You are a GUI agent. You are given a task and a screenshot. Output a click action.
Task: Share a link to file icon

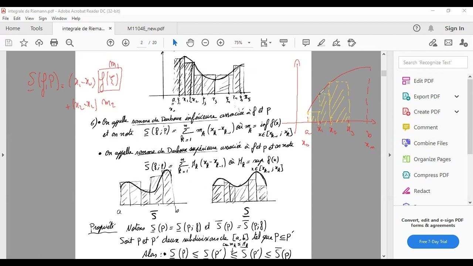(x=433, y=43)
